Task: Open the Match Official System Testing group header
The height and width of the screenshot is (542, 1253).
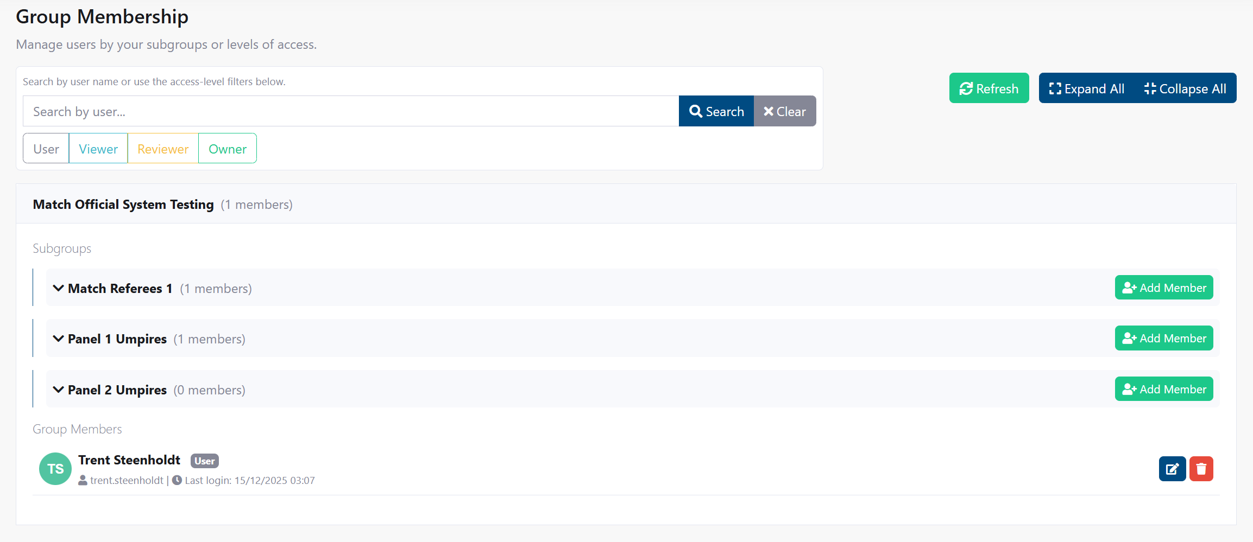Action: (123, 204)
